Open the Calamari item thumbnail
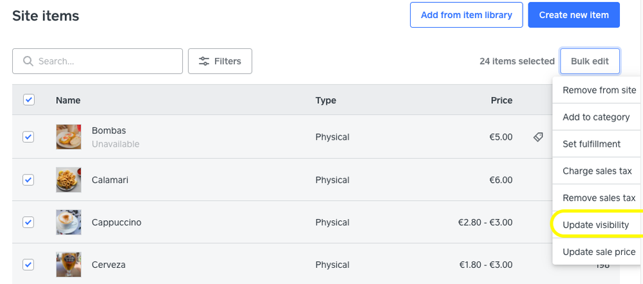 68,180
